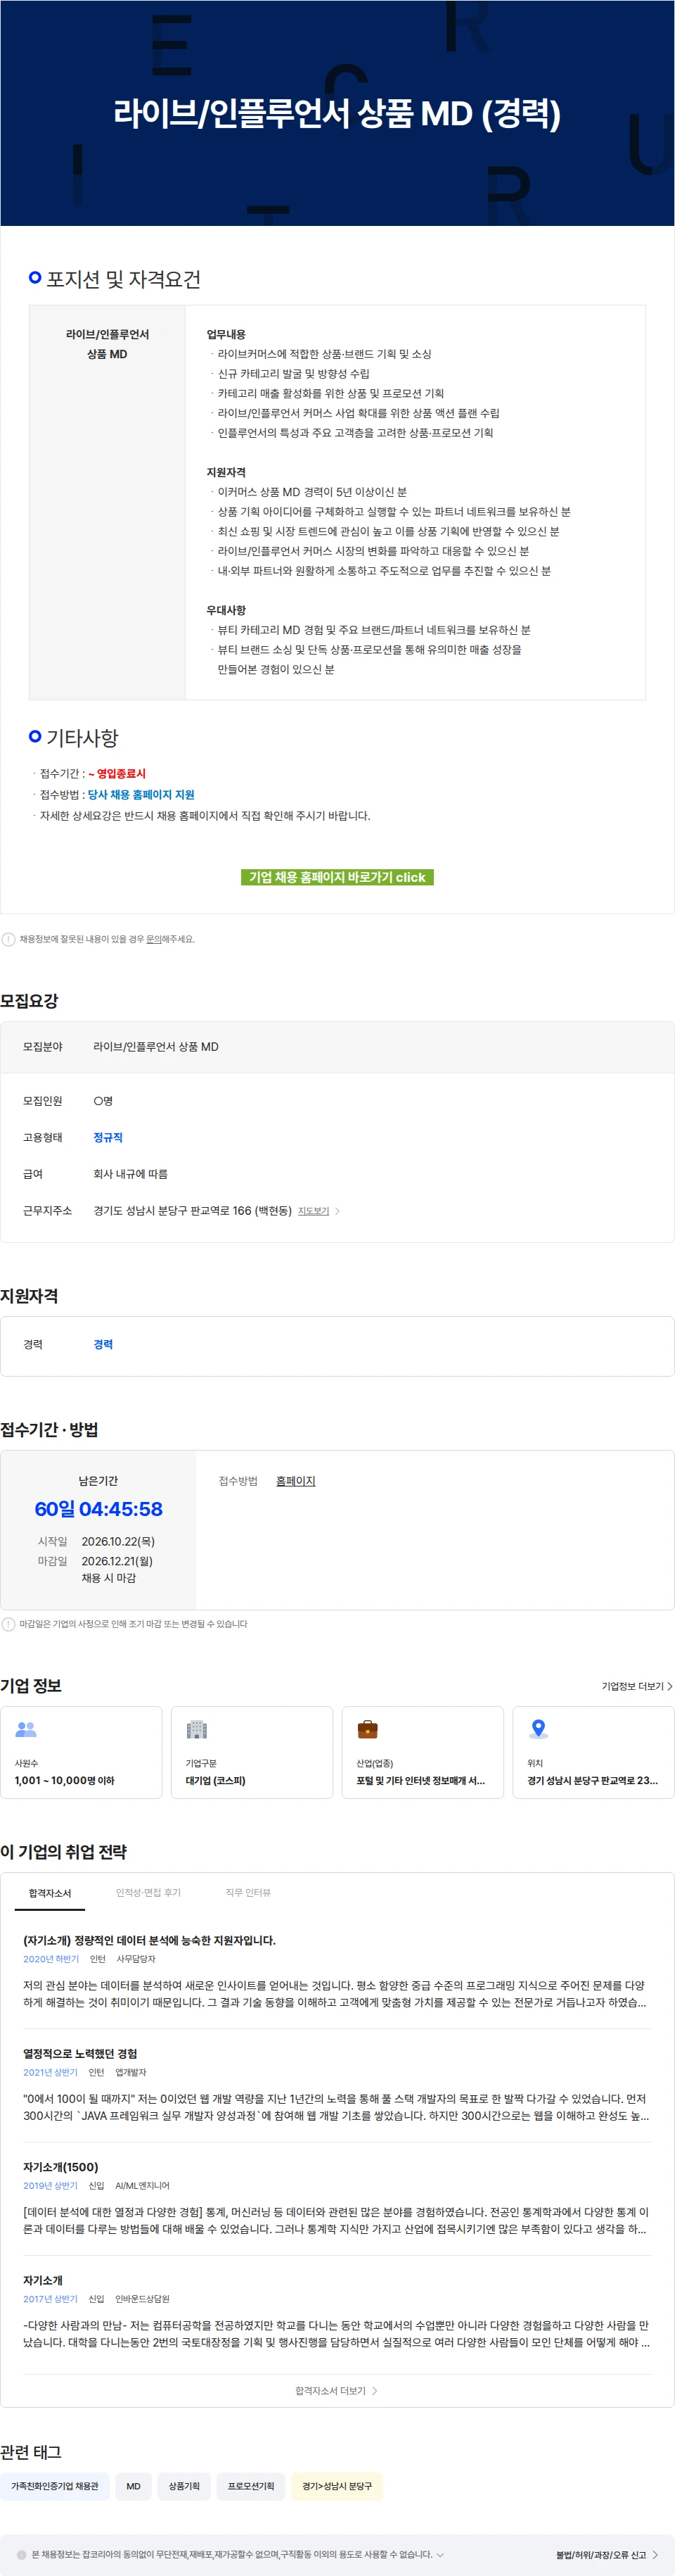Select the 프로모션기획 tag
Screen dimensions: 675x2576
pyautogui.click(x=250, y=2486)
